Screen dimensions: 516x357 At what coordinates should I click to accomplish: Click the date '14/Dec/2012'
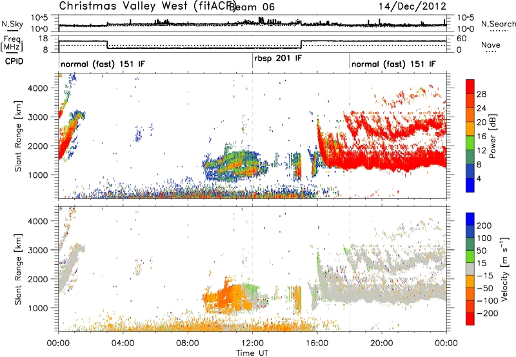tap(412, 6)
